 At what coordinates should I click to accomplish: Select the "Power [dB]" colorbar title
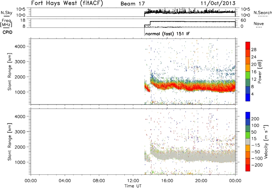point(259,72)
